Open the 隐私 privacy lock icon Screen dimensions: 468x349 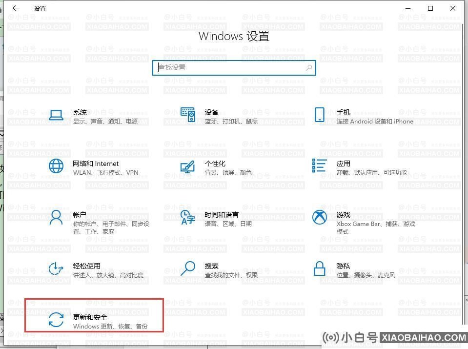tap(319, 268)
